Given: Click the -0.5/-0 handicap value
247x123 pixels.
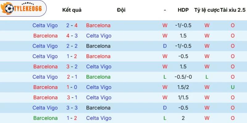Looking at the screenshot, I should pos(183,77).
